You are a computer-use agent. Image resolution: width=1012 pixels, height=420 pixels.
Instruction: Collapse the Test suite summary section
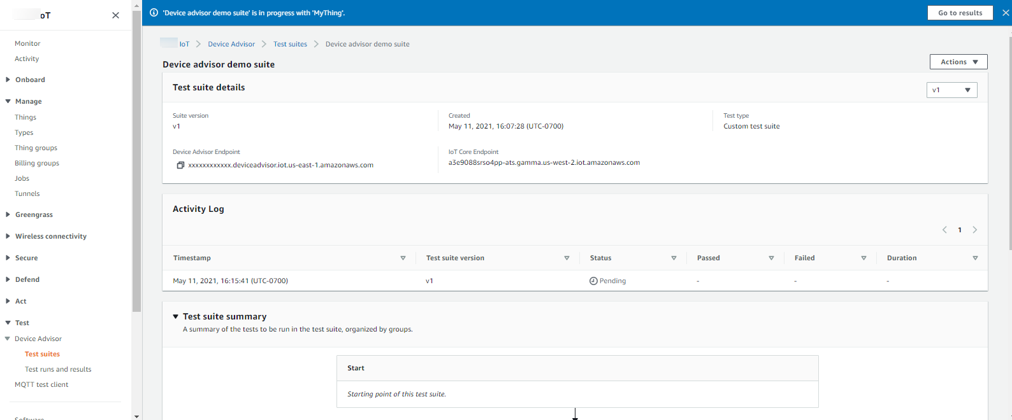click(176, 316)
